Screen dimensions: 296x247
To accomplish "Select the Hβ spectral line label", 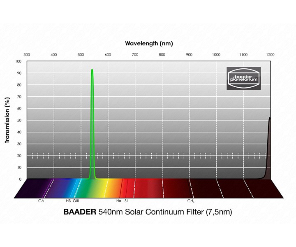I will coord(68,201).
